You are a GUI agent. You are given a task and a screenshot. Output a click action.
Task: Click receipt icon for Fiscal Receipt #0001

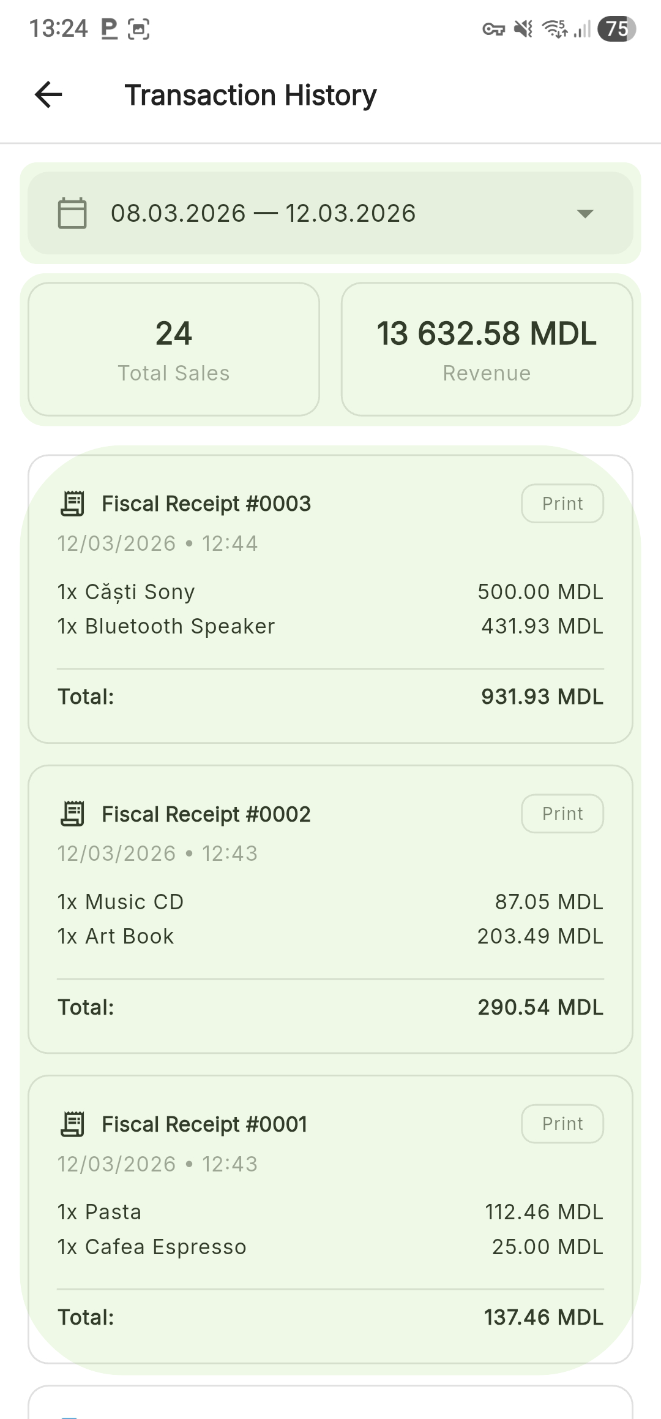[73, 1124]
